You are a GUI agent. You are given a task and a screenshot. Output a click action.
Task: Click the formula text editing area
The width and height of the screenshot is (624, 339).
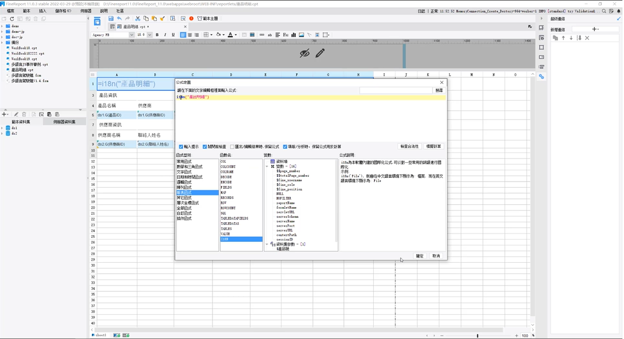[311, 118]
